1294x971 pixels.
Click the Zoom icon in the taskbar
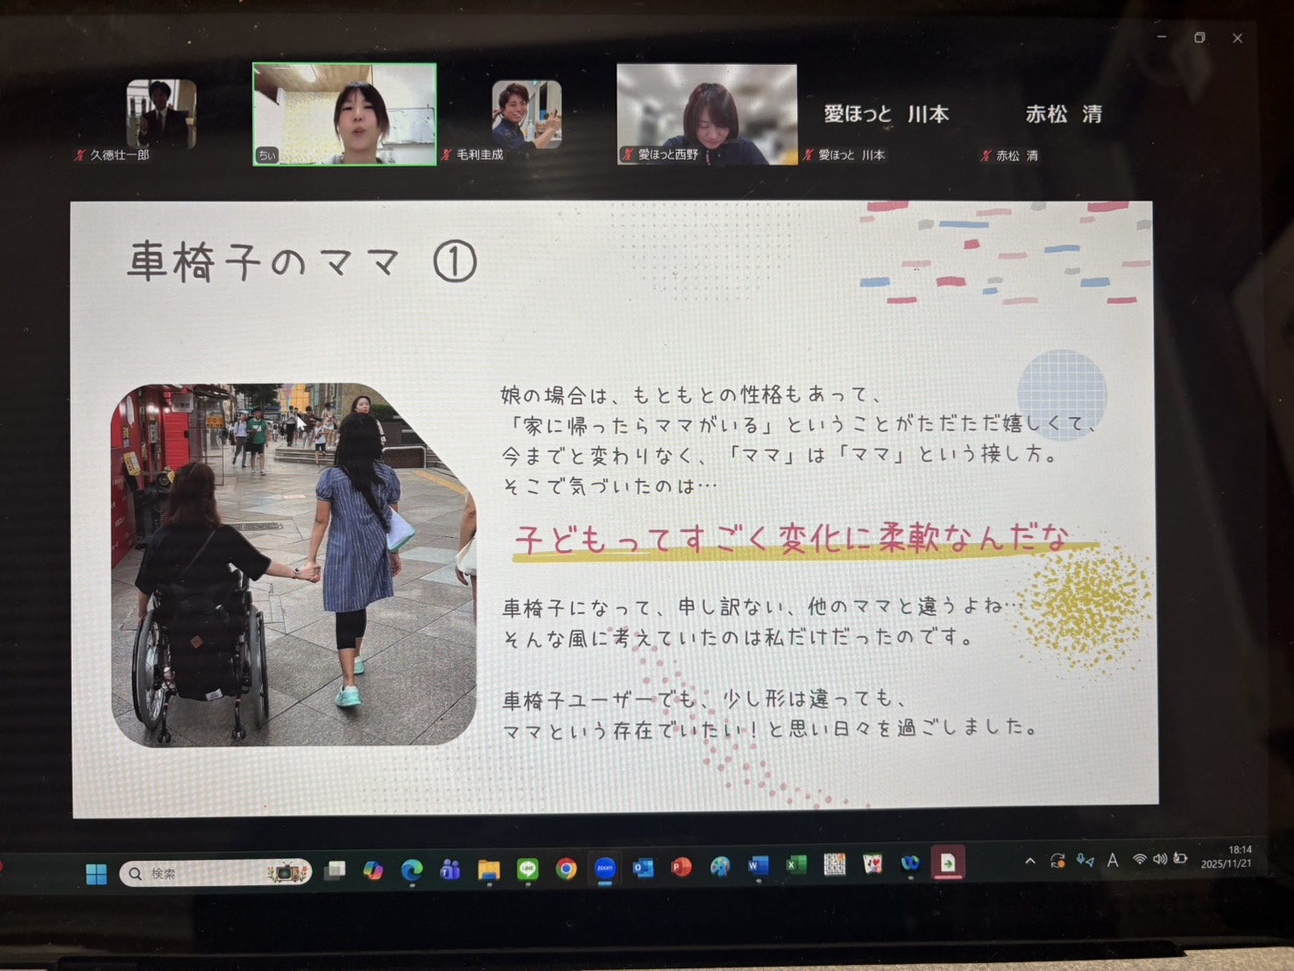(605, 868)
